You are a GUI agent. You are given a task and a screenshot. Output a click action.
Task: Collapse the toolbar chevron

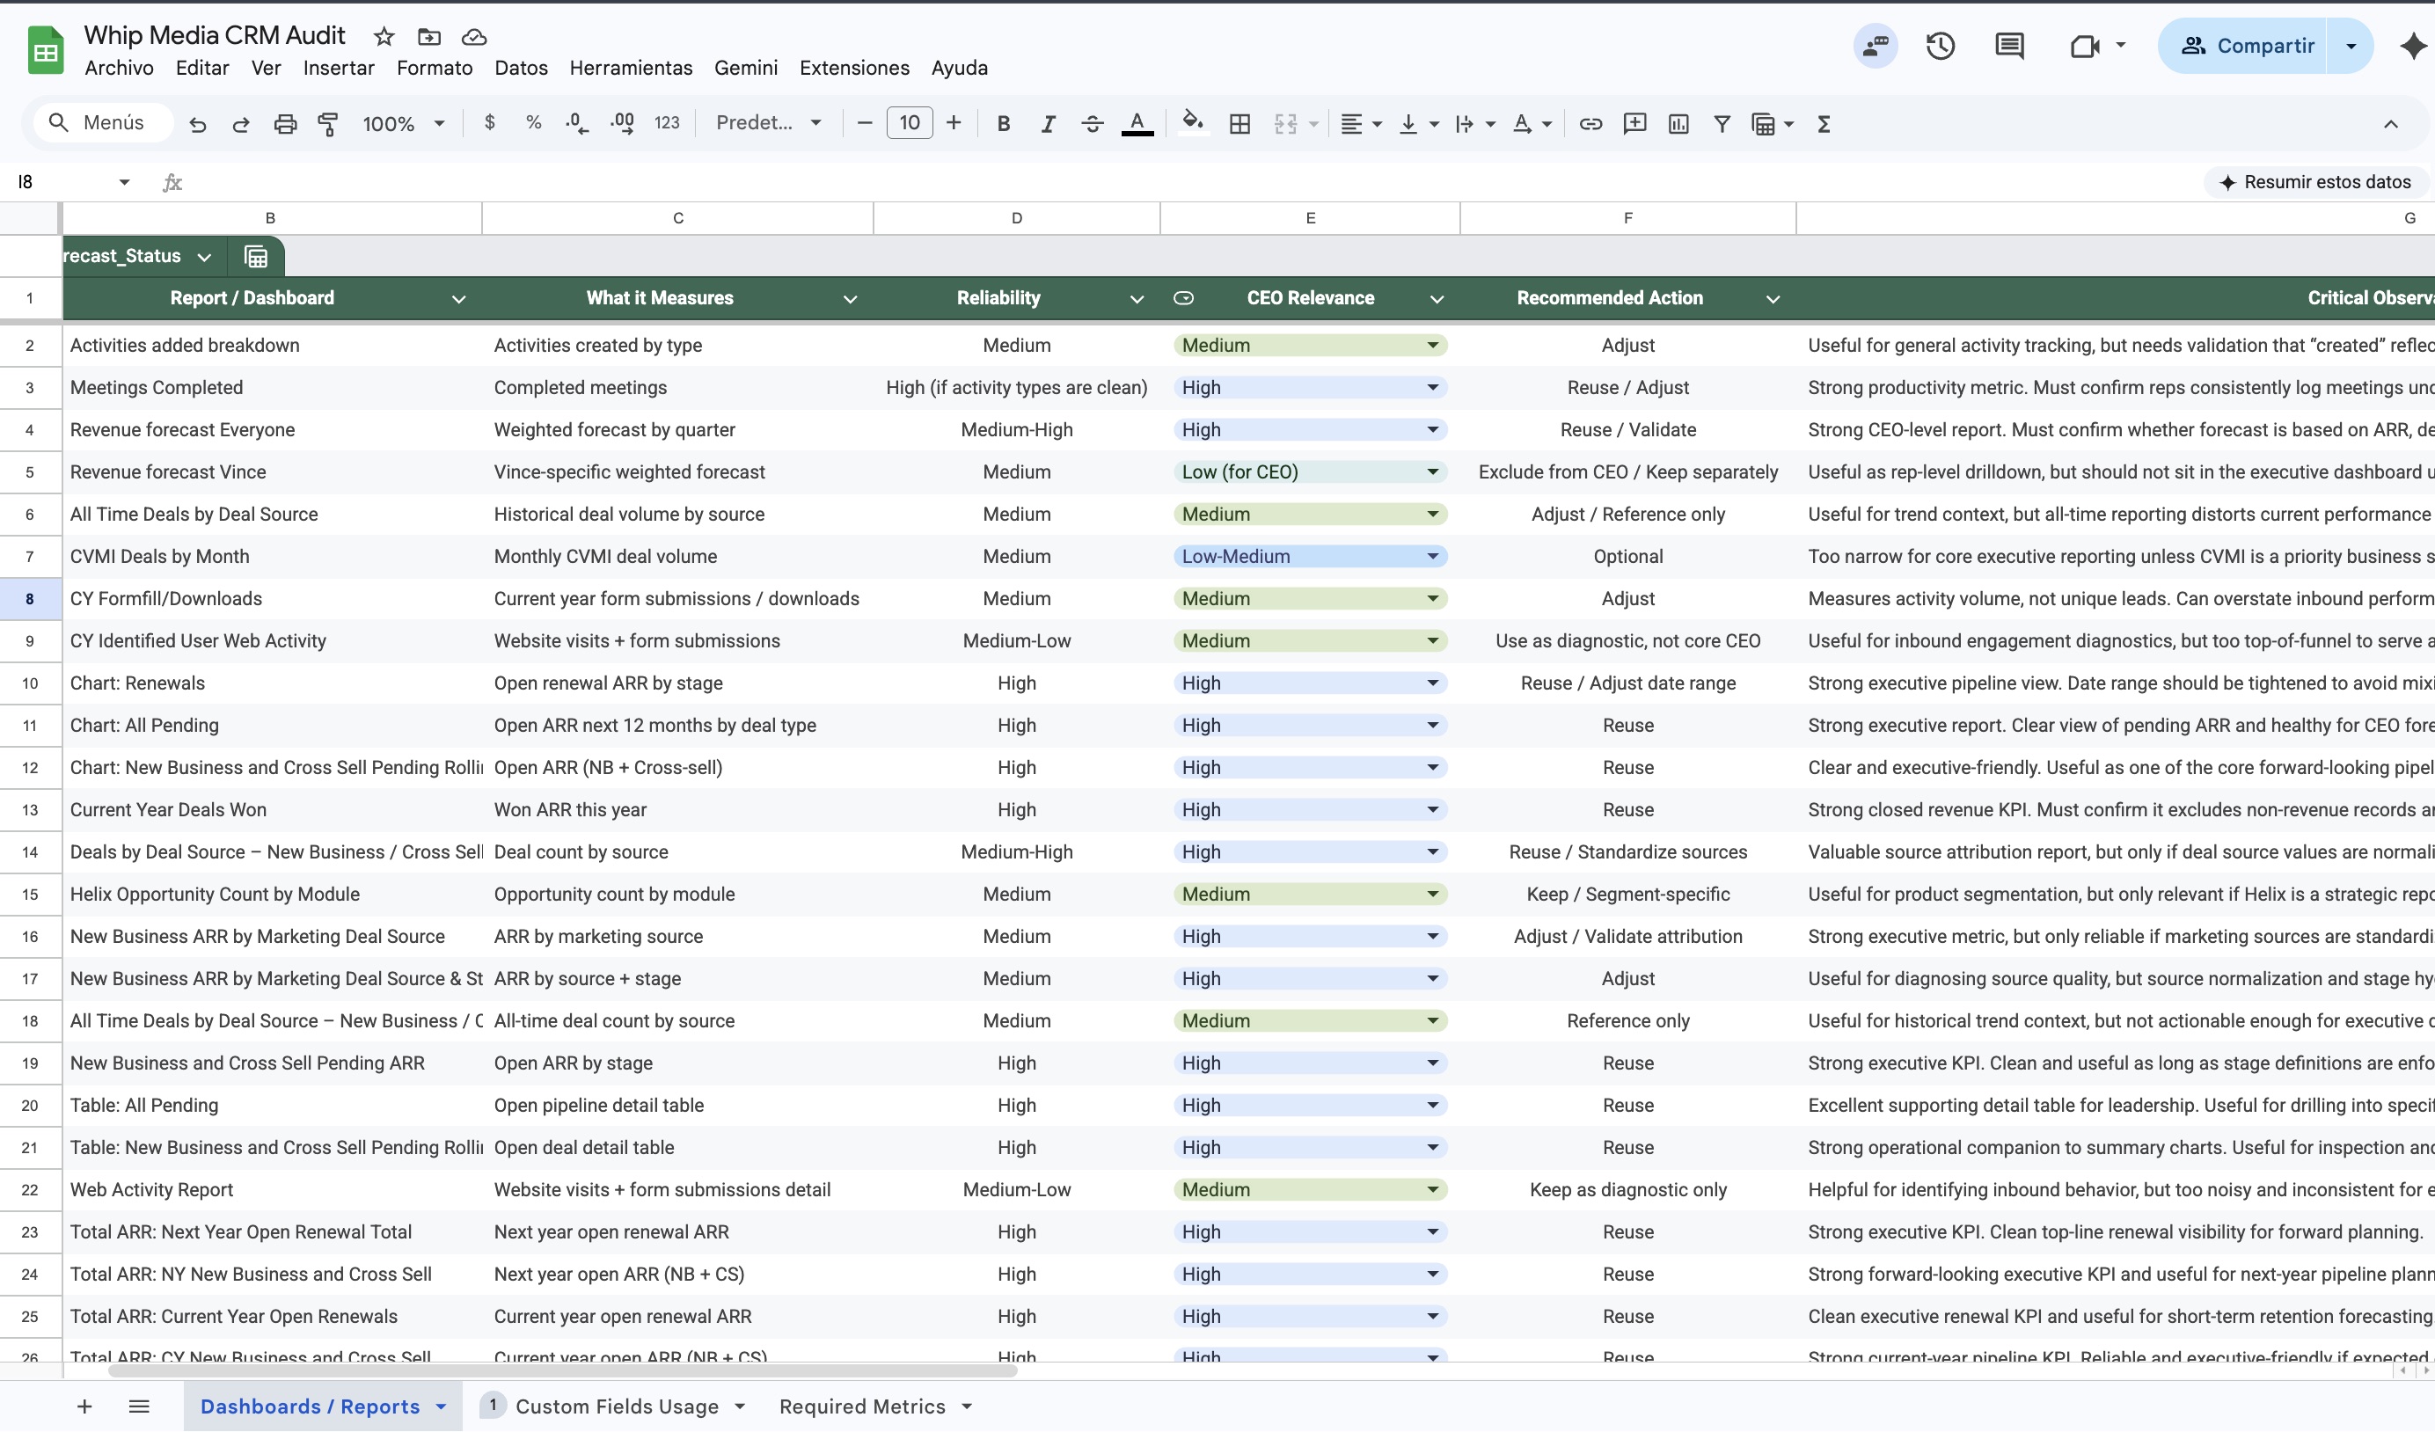(2390, 124)
